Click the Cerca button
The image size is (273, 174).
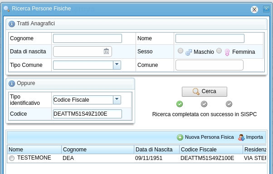tap(205, 92)
